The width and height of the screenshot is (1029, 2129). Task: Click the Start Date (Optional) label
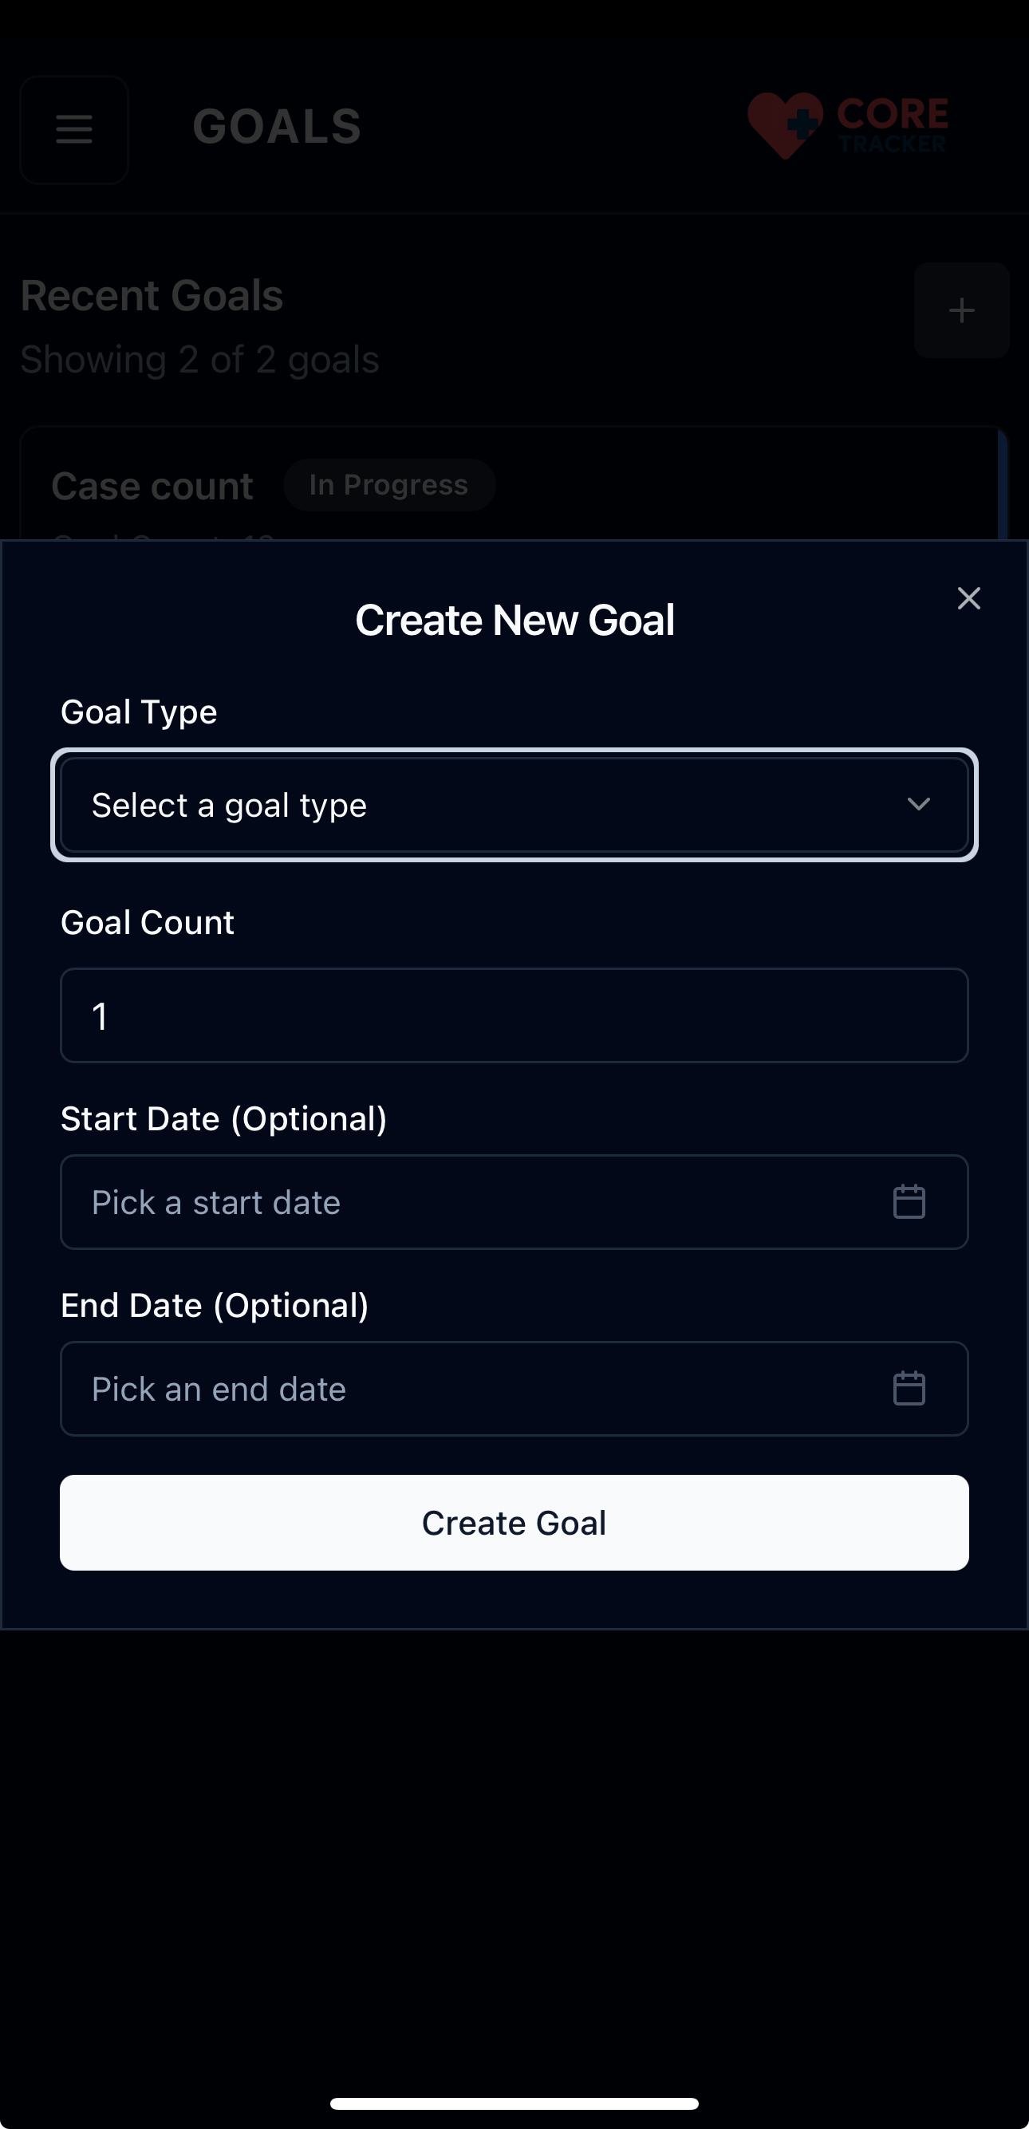[x=223, y=1119]
